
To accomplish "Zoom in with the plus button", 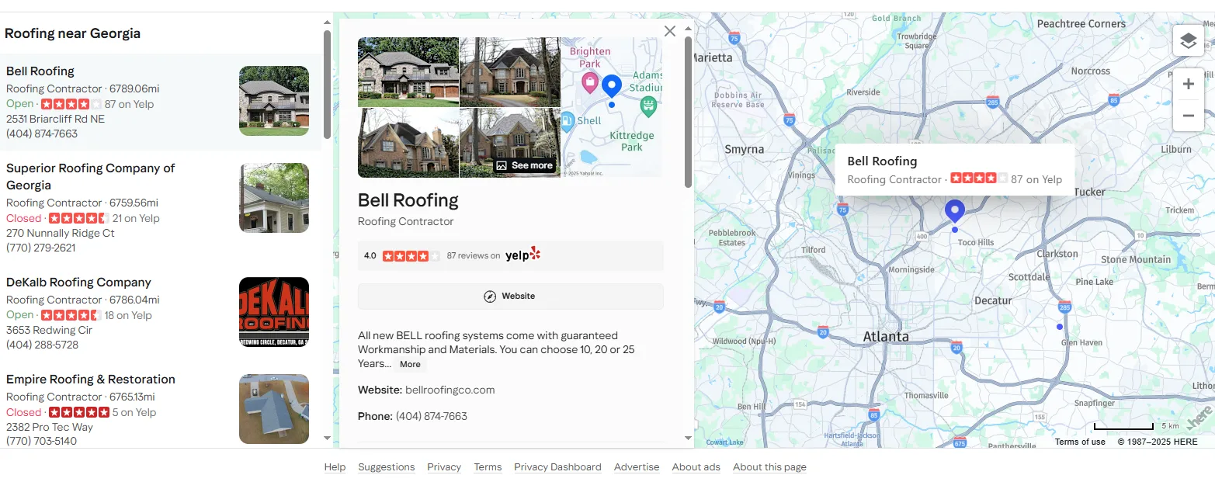I will tap(1188, 84).
